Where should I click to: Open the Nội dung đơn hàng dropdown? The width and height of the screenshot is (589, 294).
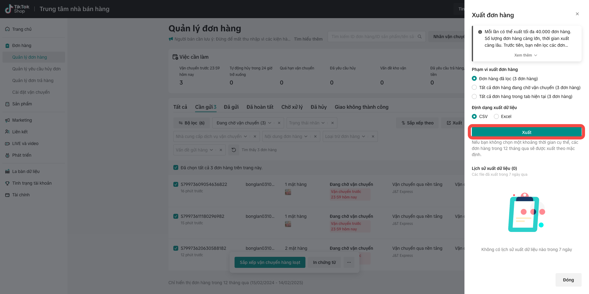pyautogui.click(x=286, y=136)
